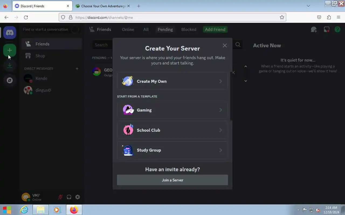
Task: Click GEO pending friend avatar
Action: 96,72
